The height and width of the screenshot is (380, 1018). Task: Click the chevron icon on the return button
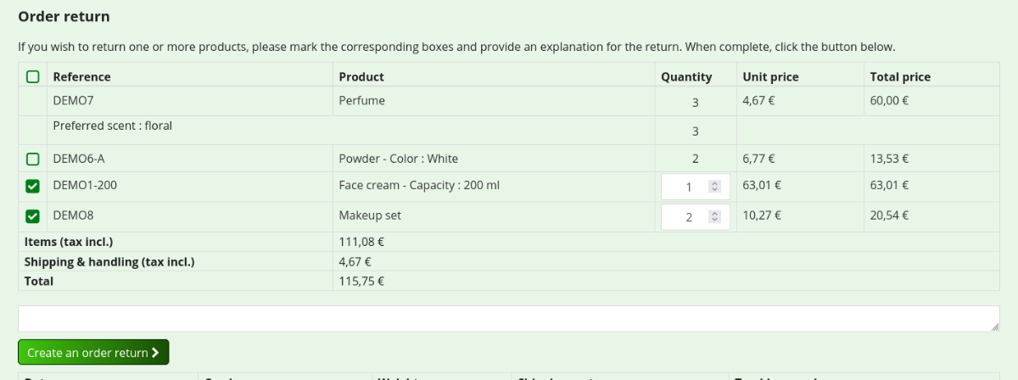coord(156,352)
